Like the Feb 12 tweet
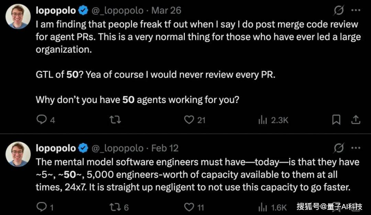Screen dimensions: 371x215 tap(189, 207)
